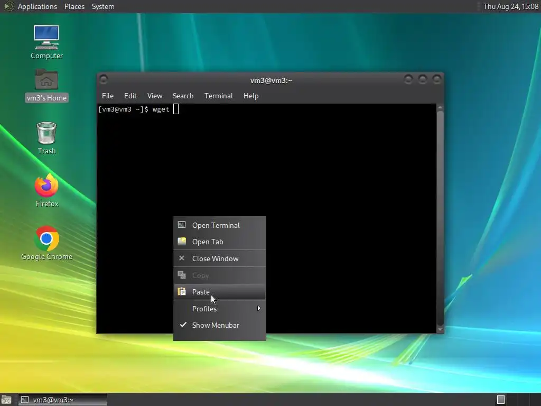Click the vm3@vm3:~ window title text
Image resolution: width=541 pixels, height=406 pixels.
[x=271, y=80]
